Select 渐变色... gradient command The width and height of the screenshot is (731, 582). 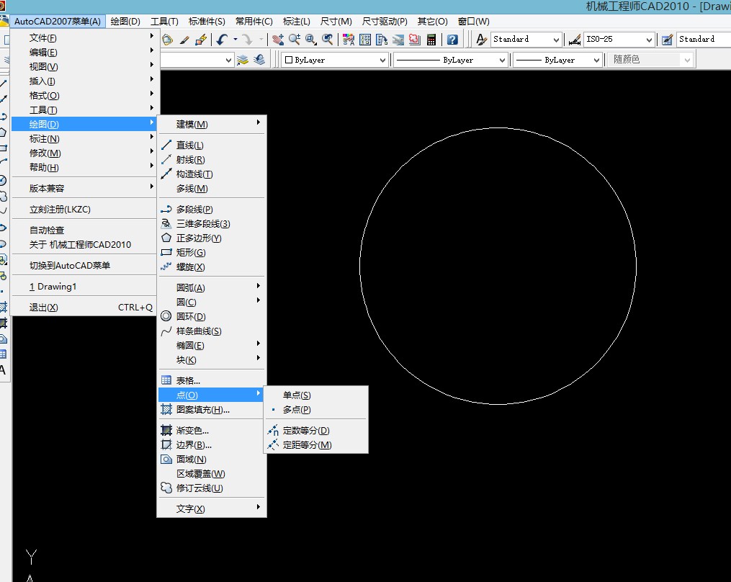click(x=212, y=431)
